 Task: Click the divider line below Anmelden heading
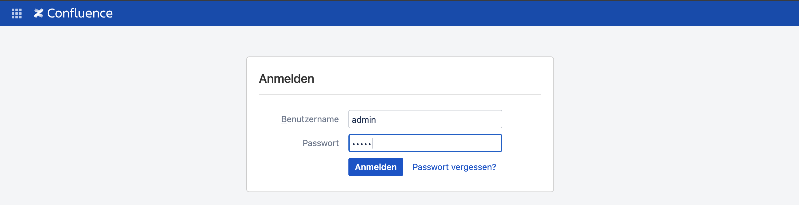(400, 94)
